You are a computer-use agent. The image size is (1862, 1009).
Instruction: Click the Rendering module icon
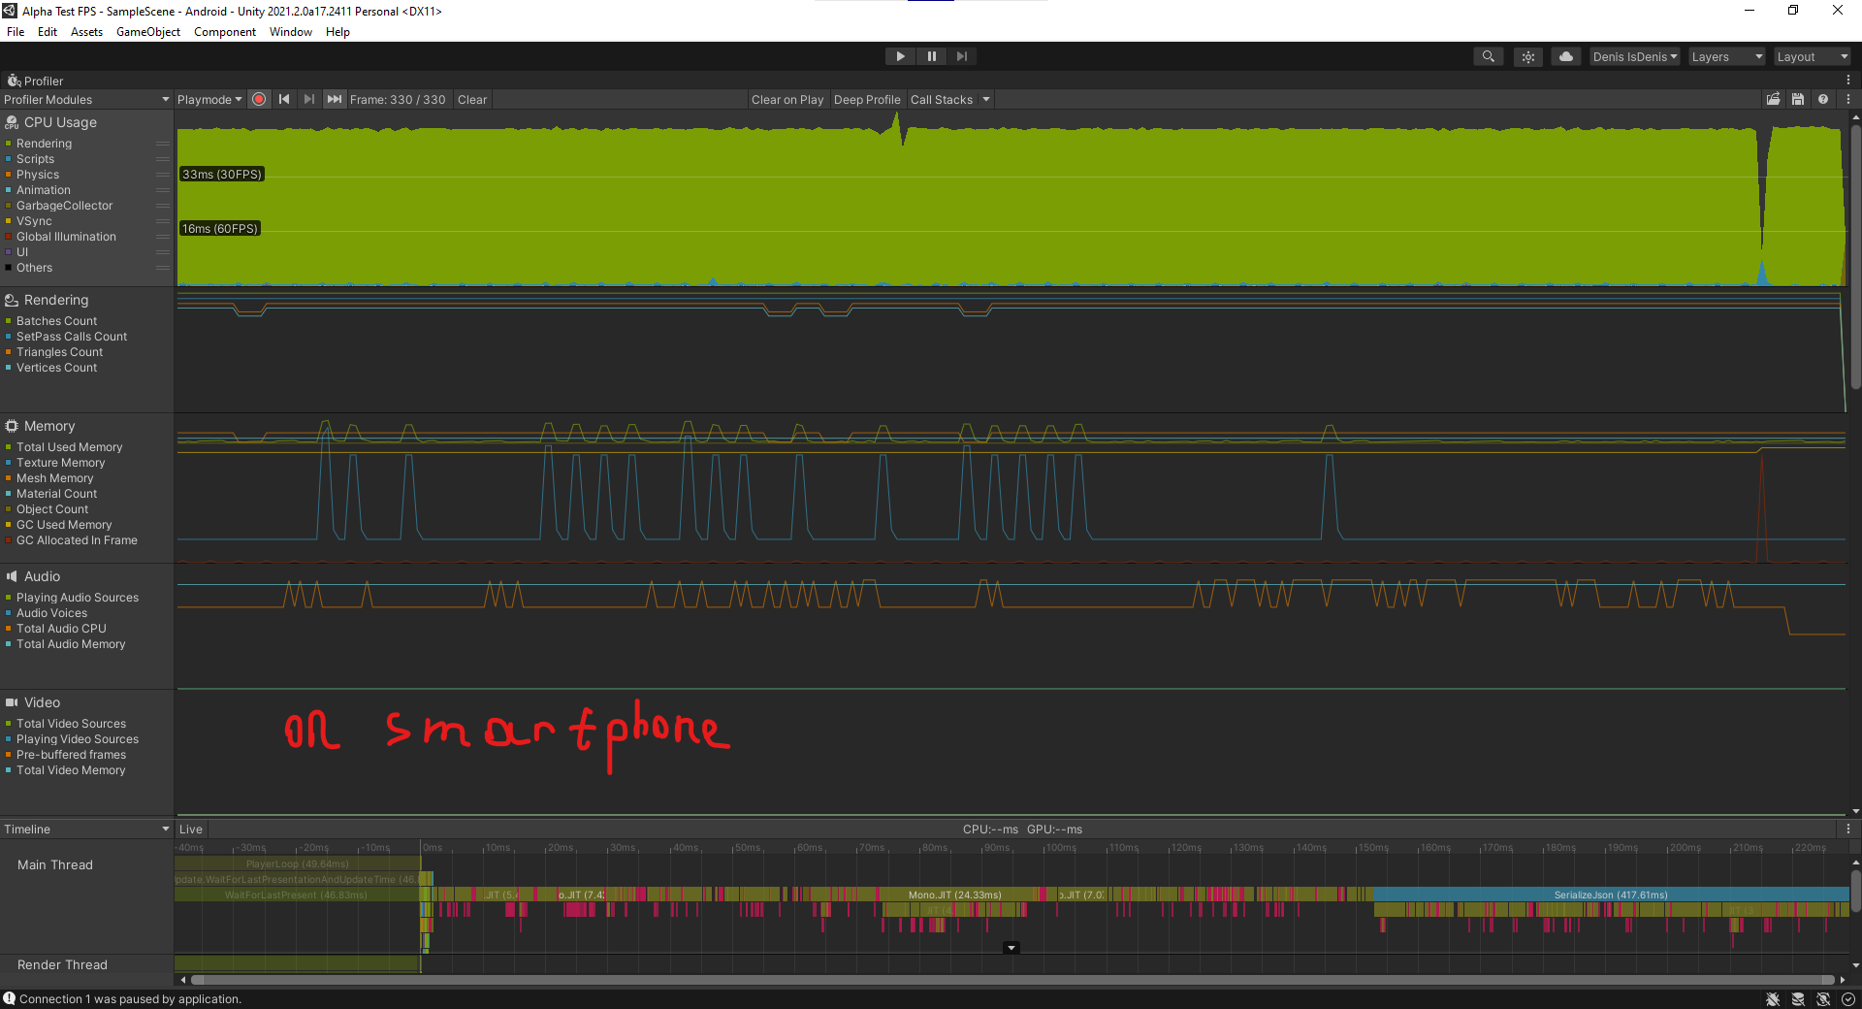[x=12, y=300]
